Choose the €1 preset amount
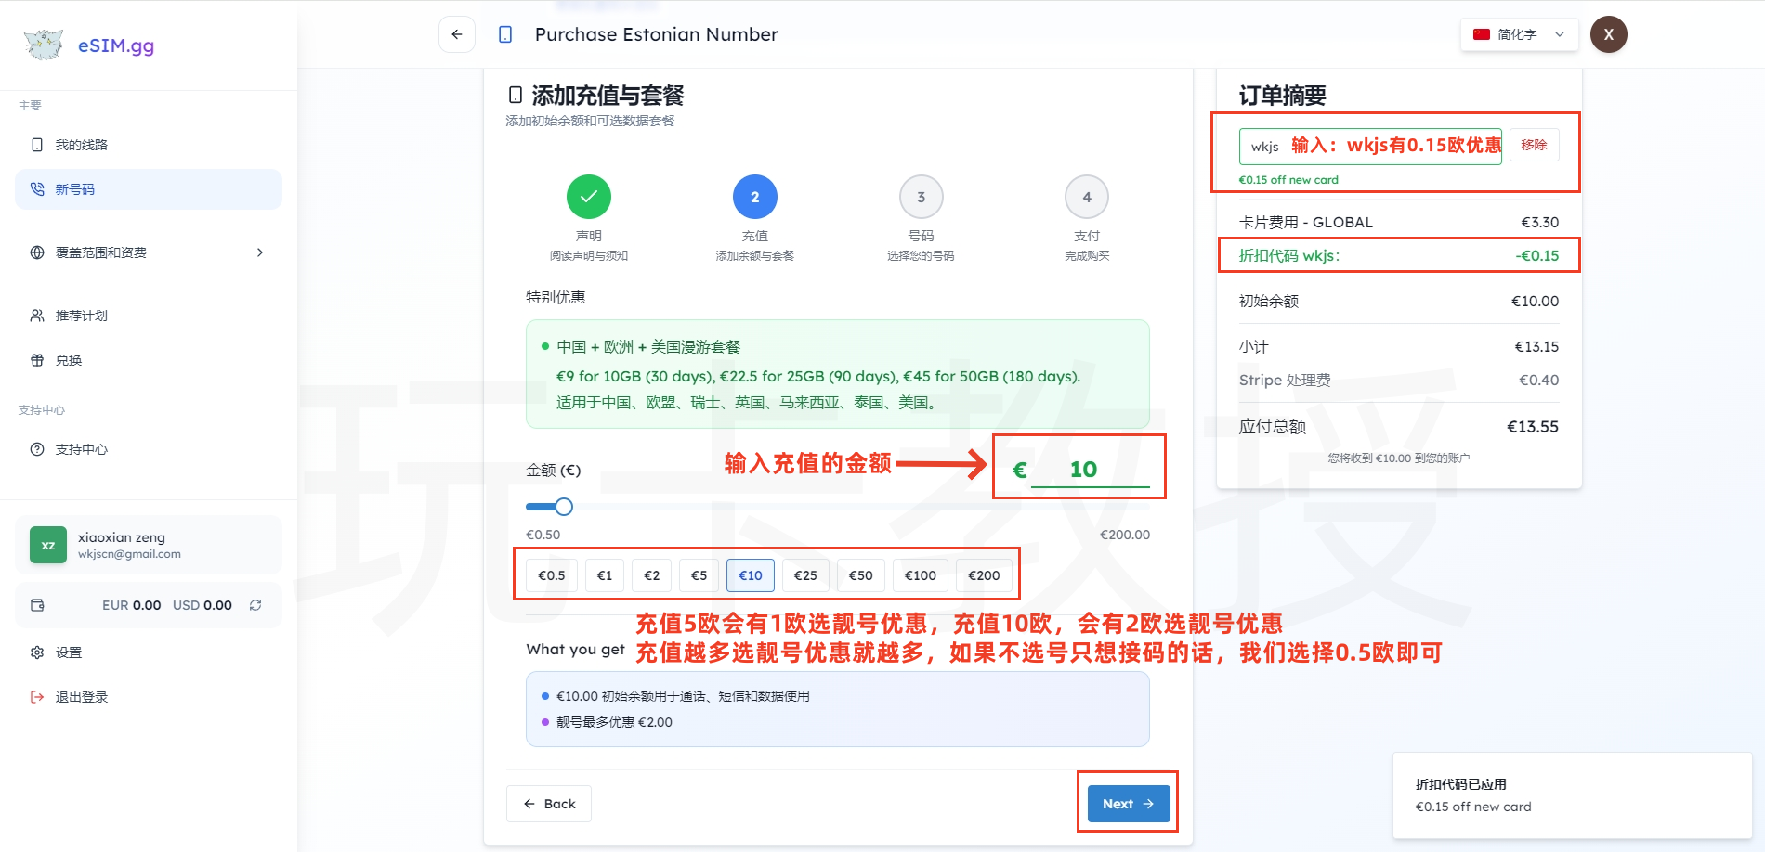The height and width of the screenshot is (852, 1765). point(605,575)
